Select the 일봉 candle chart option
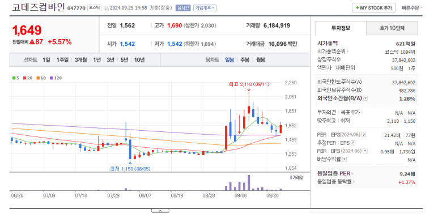The width and height of the screenshot is (438, 214). [x=229, y=59]
